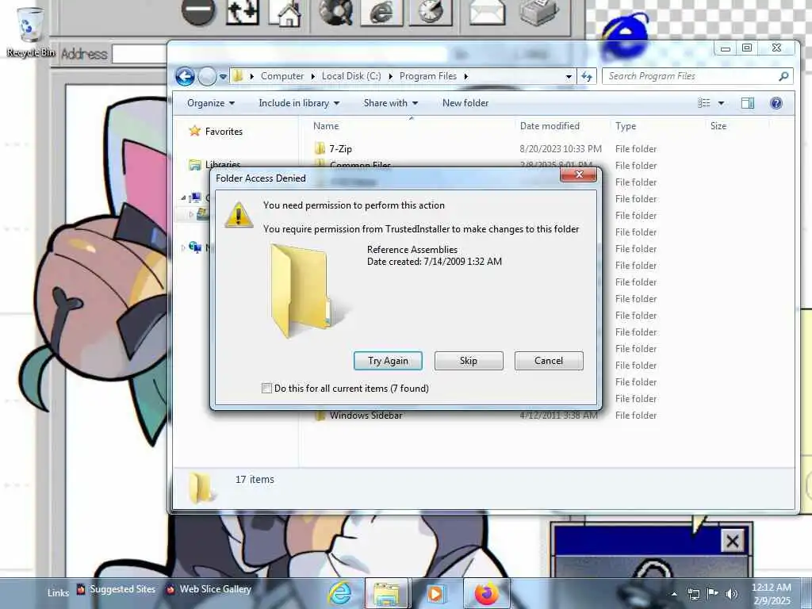Toggle the preview pane icon
Screen dimensions: 812x609
tap(747, 103)
